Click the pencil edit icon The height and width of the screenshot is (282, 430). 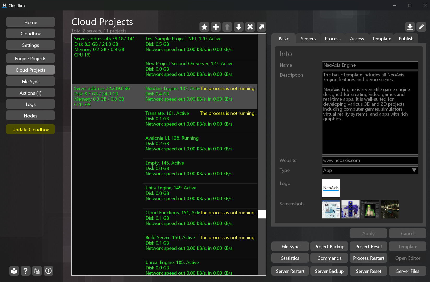pos(421,27)
